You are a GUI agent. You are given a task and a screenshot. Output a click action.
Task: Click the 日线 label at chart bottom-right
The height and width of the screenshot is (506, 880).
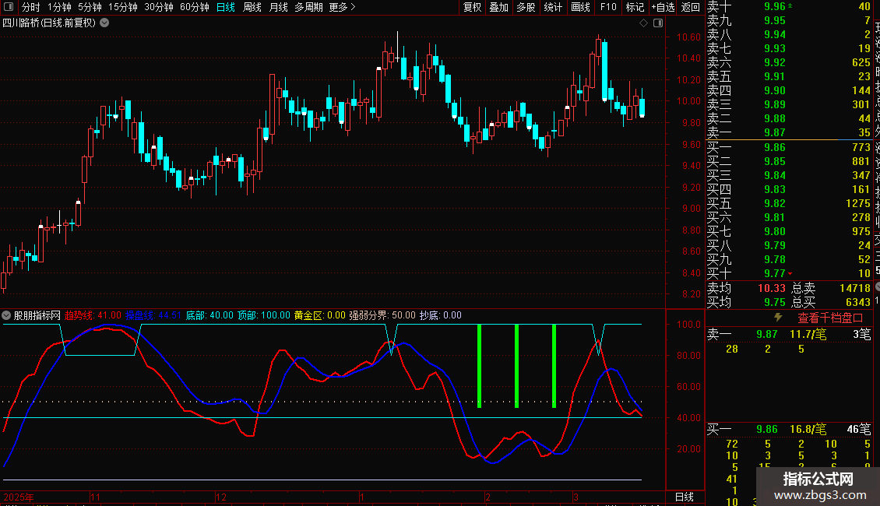(x=684, y=497)
